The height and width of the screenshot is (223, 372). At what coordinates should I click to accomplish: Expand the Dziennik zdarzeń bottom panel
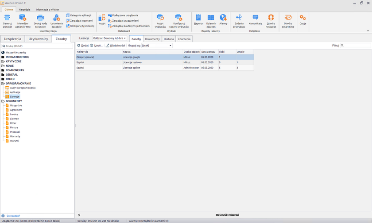pos(79,215)
